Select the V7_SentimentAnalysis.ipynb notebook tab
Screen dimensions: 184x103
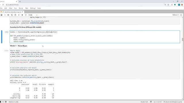click(11, 12)
